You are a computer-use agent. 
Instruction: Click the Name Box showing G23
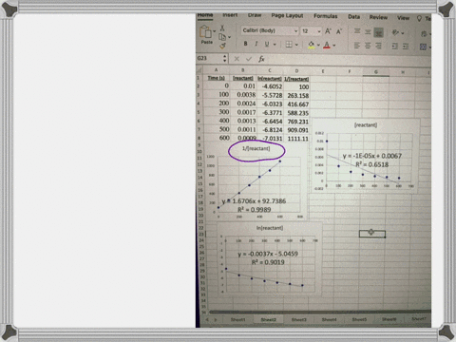point(209,58)
